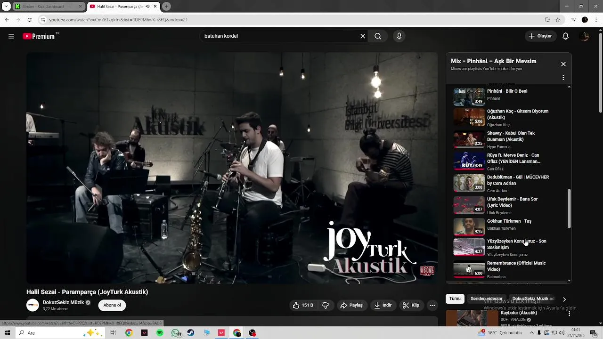Open Chrome three-dot menu

pos(596,20)
